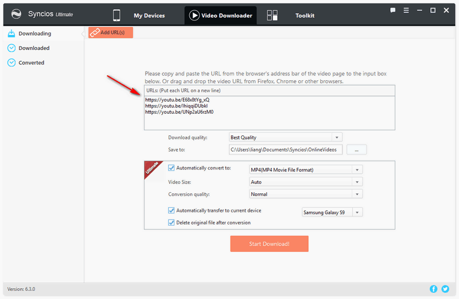Screen dimensions: 459x299
Task: Select Downloading in the sidebar
Action: coord(44,33)
